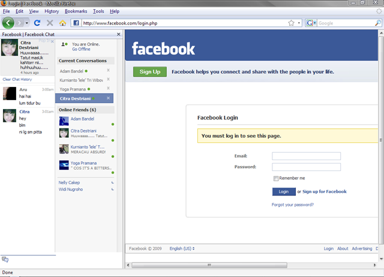Click Citra Destriani's large profile photo
This screenshot has width=384, height=277.
coord(10,47)
